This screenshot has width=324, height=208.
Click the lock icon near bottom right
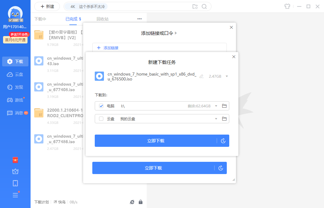141,202
